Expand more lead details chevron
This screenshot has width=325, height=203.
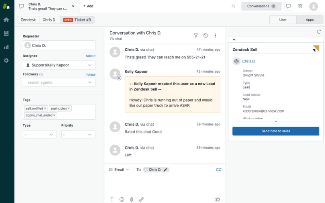tap(276, 121)
